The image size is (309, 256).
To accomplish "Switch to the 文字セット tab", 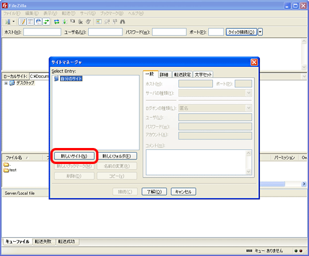I will coord(203,74).
